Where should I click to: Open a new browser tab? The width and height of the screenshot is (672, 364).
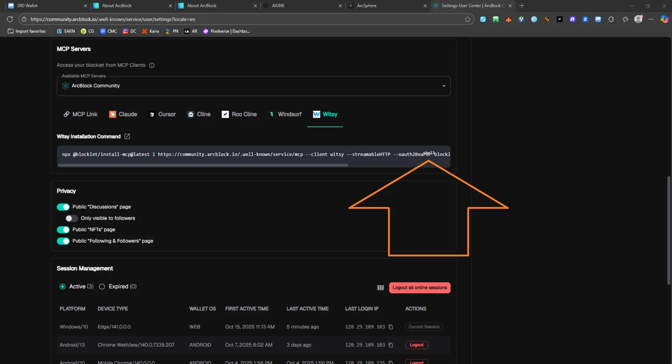coord(522,6)
